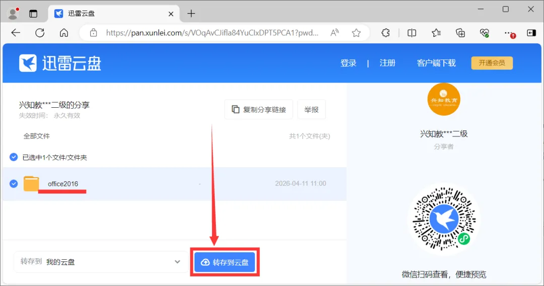The height and width of the screenshot is (286, 544).
Task: Click the 开通会员 membership button
Action: [x=492, y=63]
